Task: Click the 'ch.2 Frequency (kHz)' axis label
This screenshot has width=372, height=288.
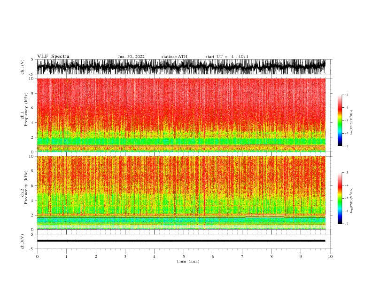Action: (24, 187)
